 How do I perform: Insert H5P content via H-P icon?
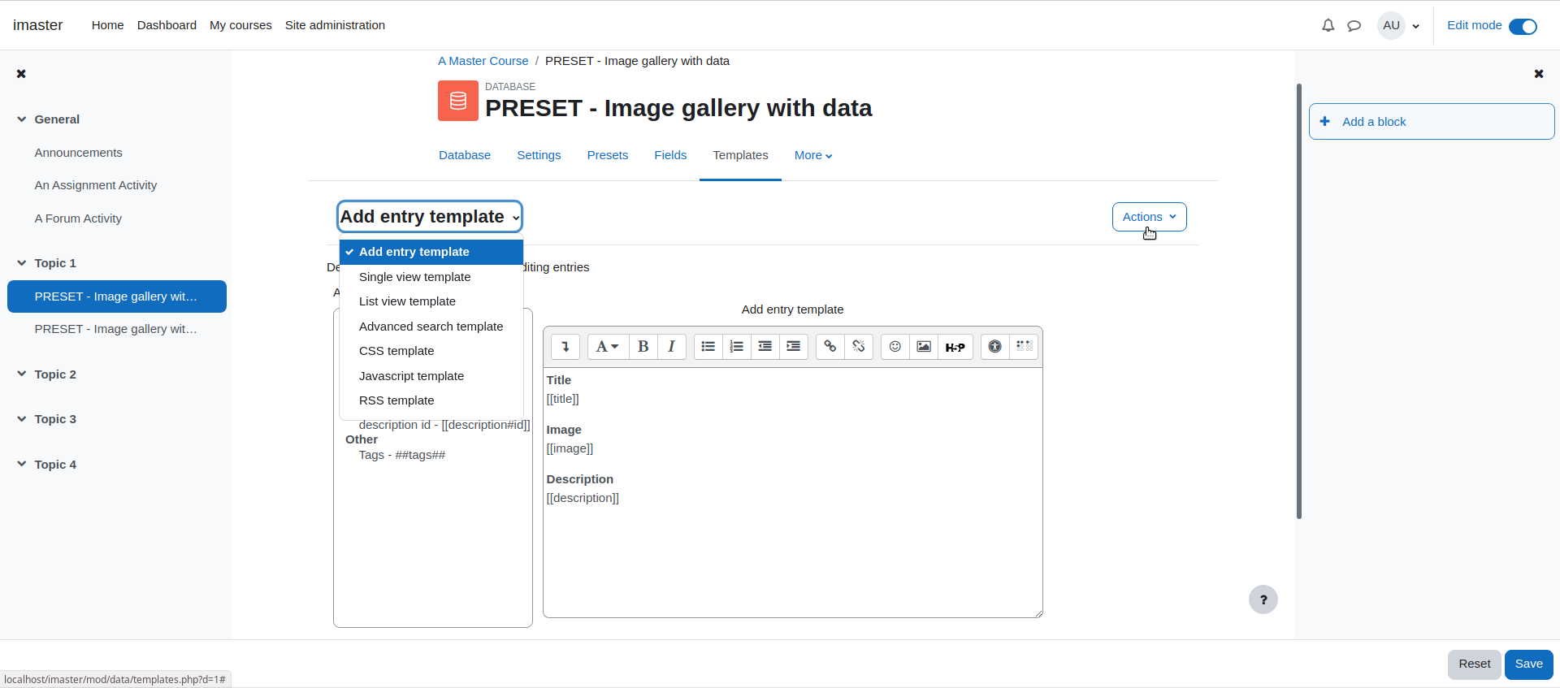point(955,347)
